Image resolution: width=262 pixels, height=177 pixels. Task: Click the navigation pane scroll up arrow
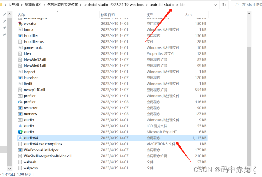(9, 14)
